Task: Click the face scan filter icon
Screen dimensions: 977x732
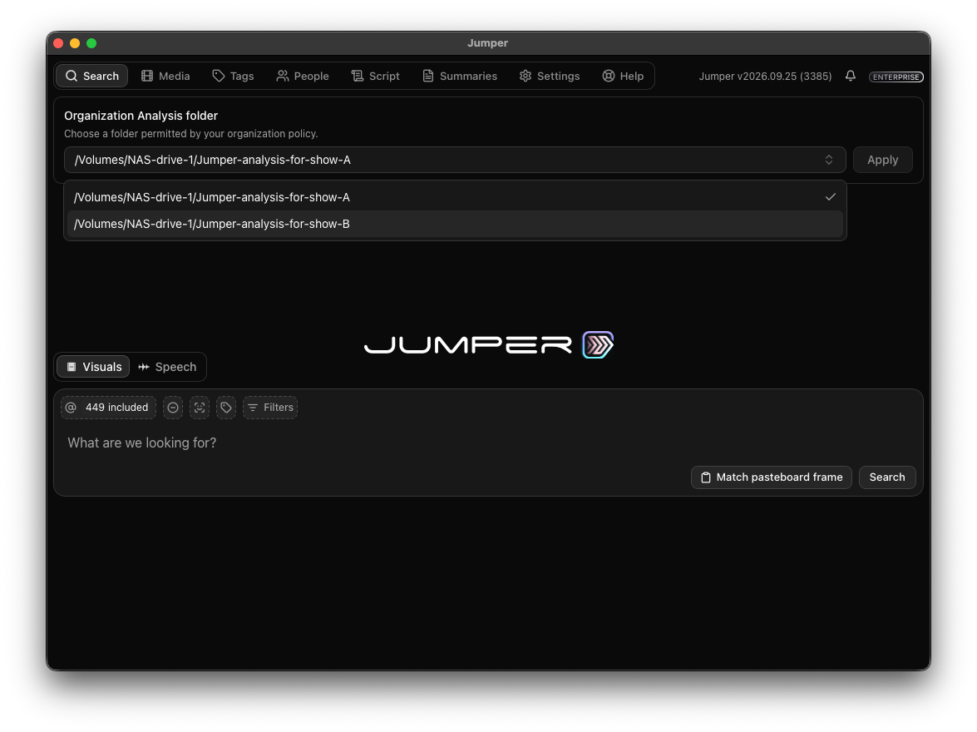Action: (x=200, y=407)
